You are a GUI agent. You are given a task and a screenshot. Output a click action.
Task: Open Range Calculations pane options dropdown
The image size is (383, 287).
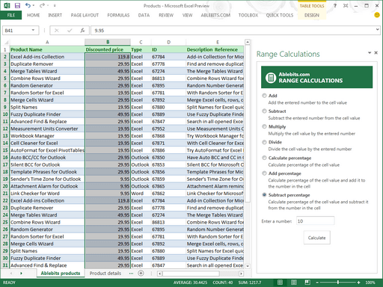(x=370, y=52)
